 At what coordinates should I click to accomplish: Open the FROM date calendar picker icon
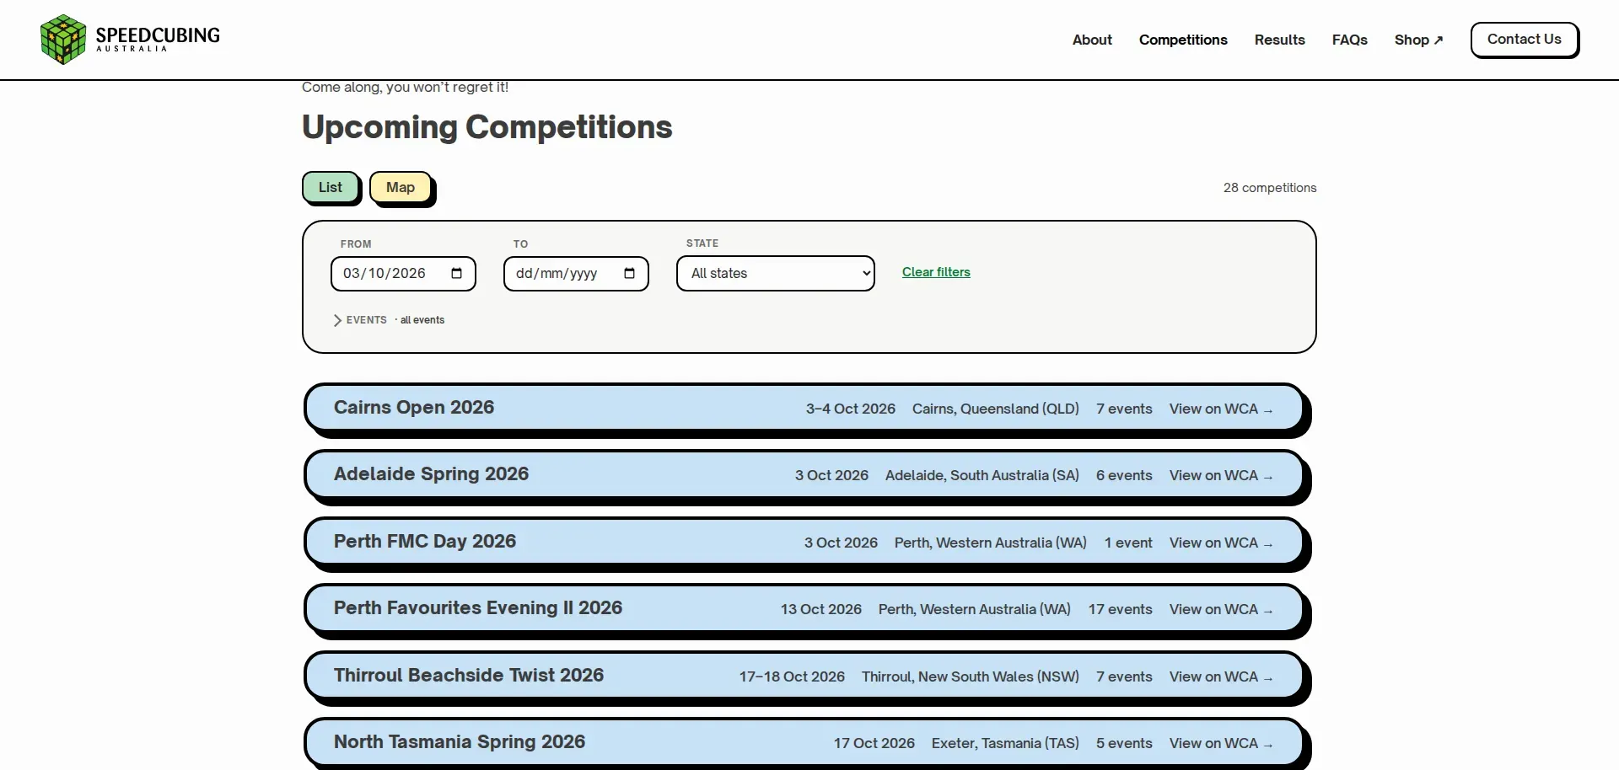(457, 273)
